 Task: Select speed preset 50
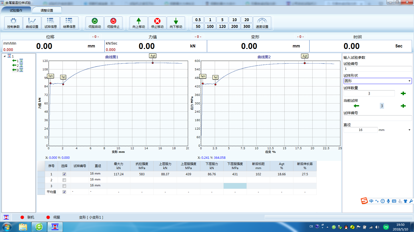coord(198,26)
